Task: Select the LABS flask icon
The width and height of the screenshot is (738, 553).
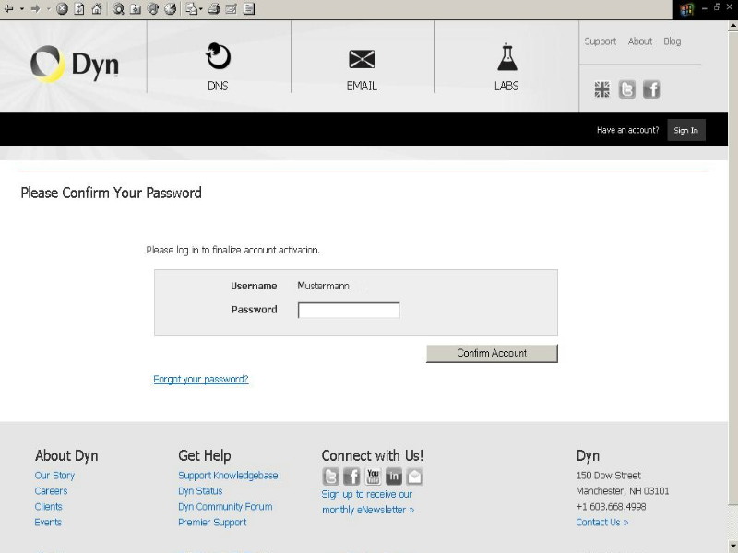Action: 506,57
